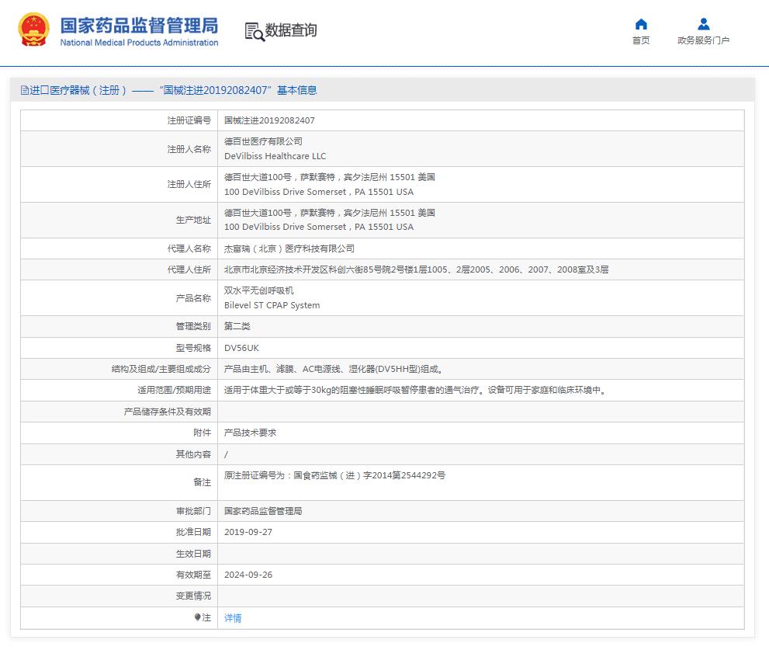The height and width of the screenshot is (650, 769).
Task: Click the document icon before 进口医疗器械 heading
Action: coord(24,90)
